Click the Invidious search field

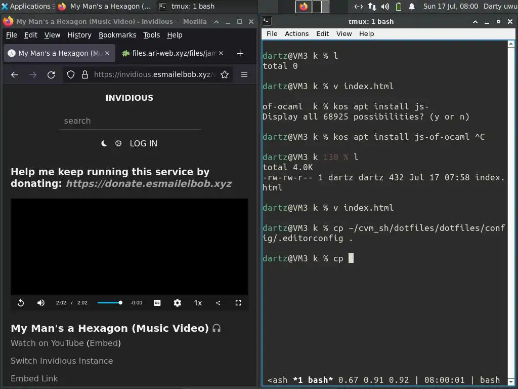pos(130,121)
